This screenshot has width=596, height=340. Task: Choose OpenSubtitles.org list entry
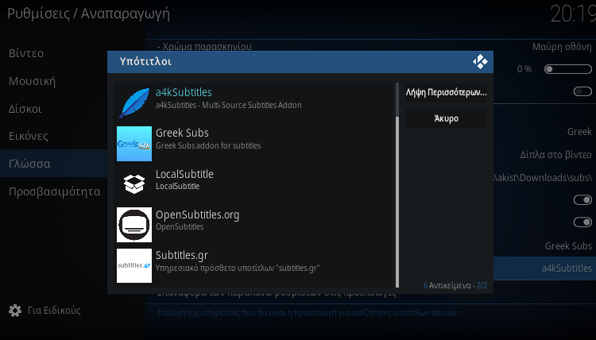tap(253, 225)
